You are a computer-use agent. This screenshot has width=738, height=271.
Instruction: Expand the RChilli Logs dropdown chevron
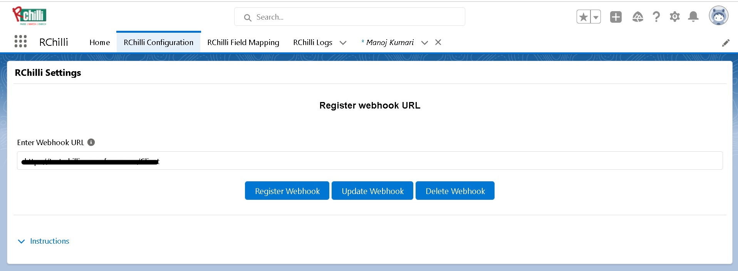tap(343, 43)
